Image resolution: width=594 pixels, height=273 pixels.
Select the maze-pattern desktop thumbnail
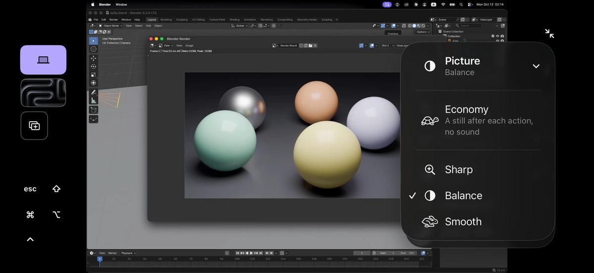[43, 93]
